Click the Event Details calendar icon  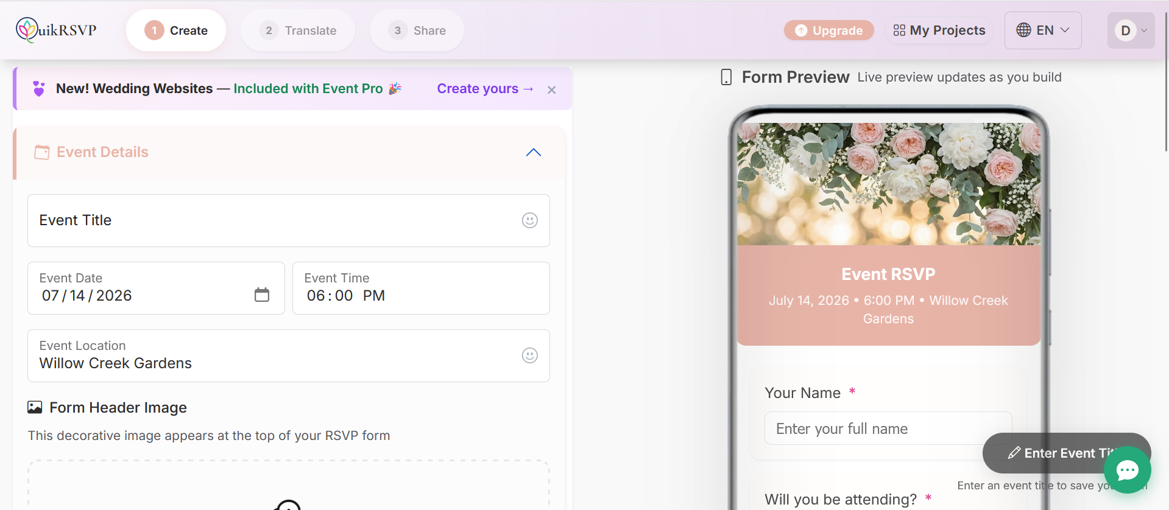tap(42, 152)
